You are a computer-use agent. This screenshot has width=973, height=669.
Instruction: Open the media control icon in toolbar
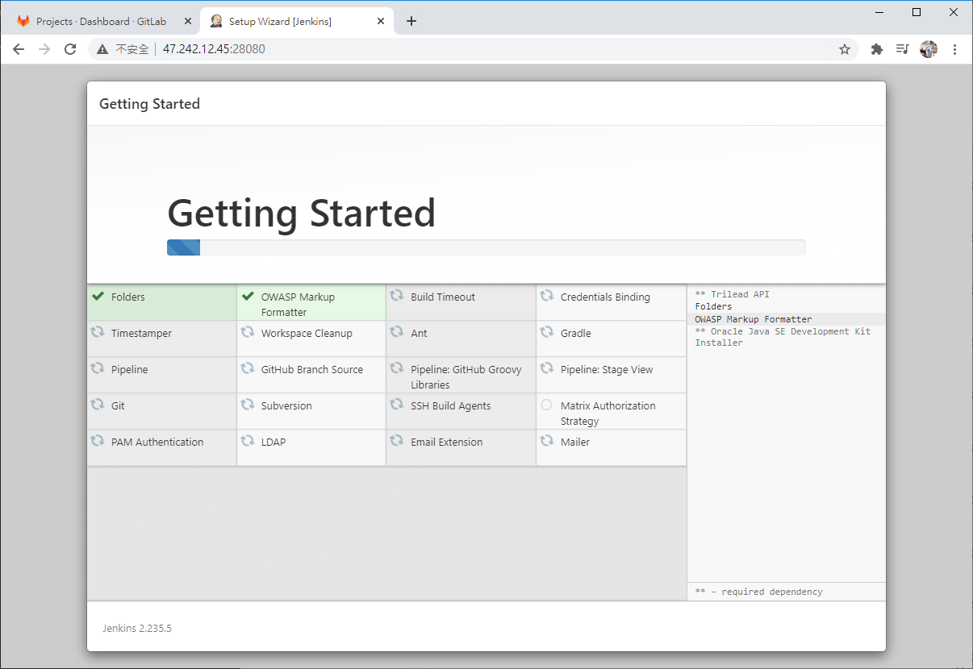point(903,49)
